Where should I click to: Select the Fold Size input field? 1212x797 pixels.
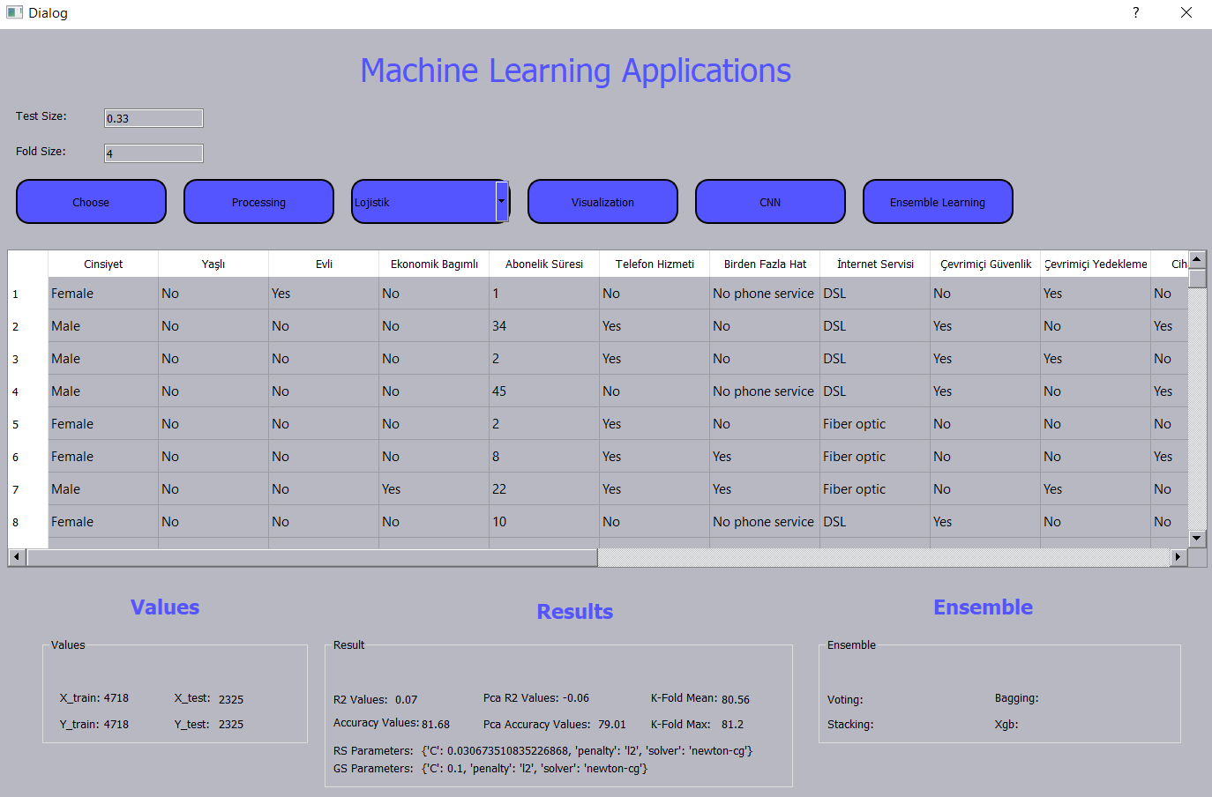click(x=153, y=153)
